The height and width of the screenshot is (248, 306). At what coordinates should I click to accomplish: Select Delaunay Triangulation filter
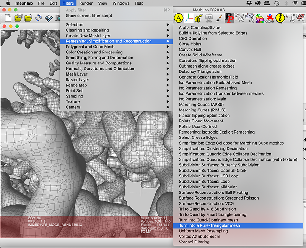238,71
